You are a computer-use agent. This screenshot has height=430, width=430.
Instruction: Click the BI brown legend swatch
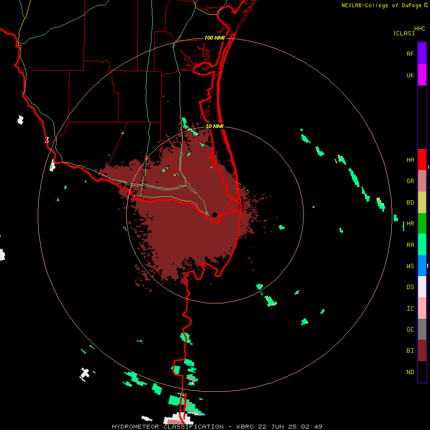click(x=422, y=351)
